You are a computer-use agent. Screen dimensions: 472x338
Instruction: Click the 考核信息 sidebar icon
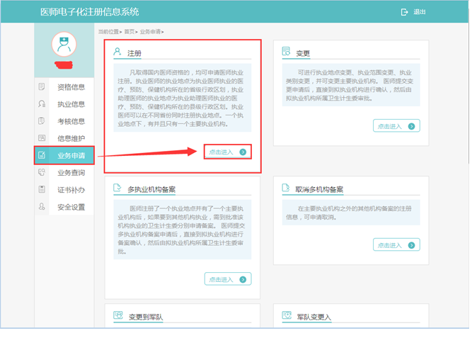tap(42, 121)
